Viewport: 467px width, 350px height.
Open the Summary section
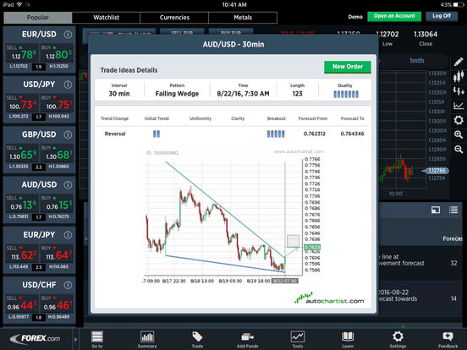tap(147, 340)
